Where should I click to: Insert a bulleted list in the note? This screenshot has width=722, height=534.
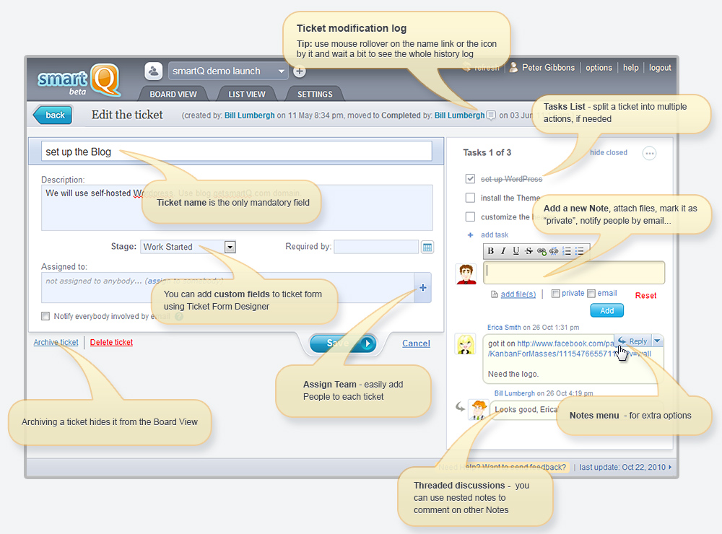[x=579, y=251]
